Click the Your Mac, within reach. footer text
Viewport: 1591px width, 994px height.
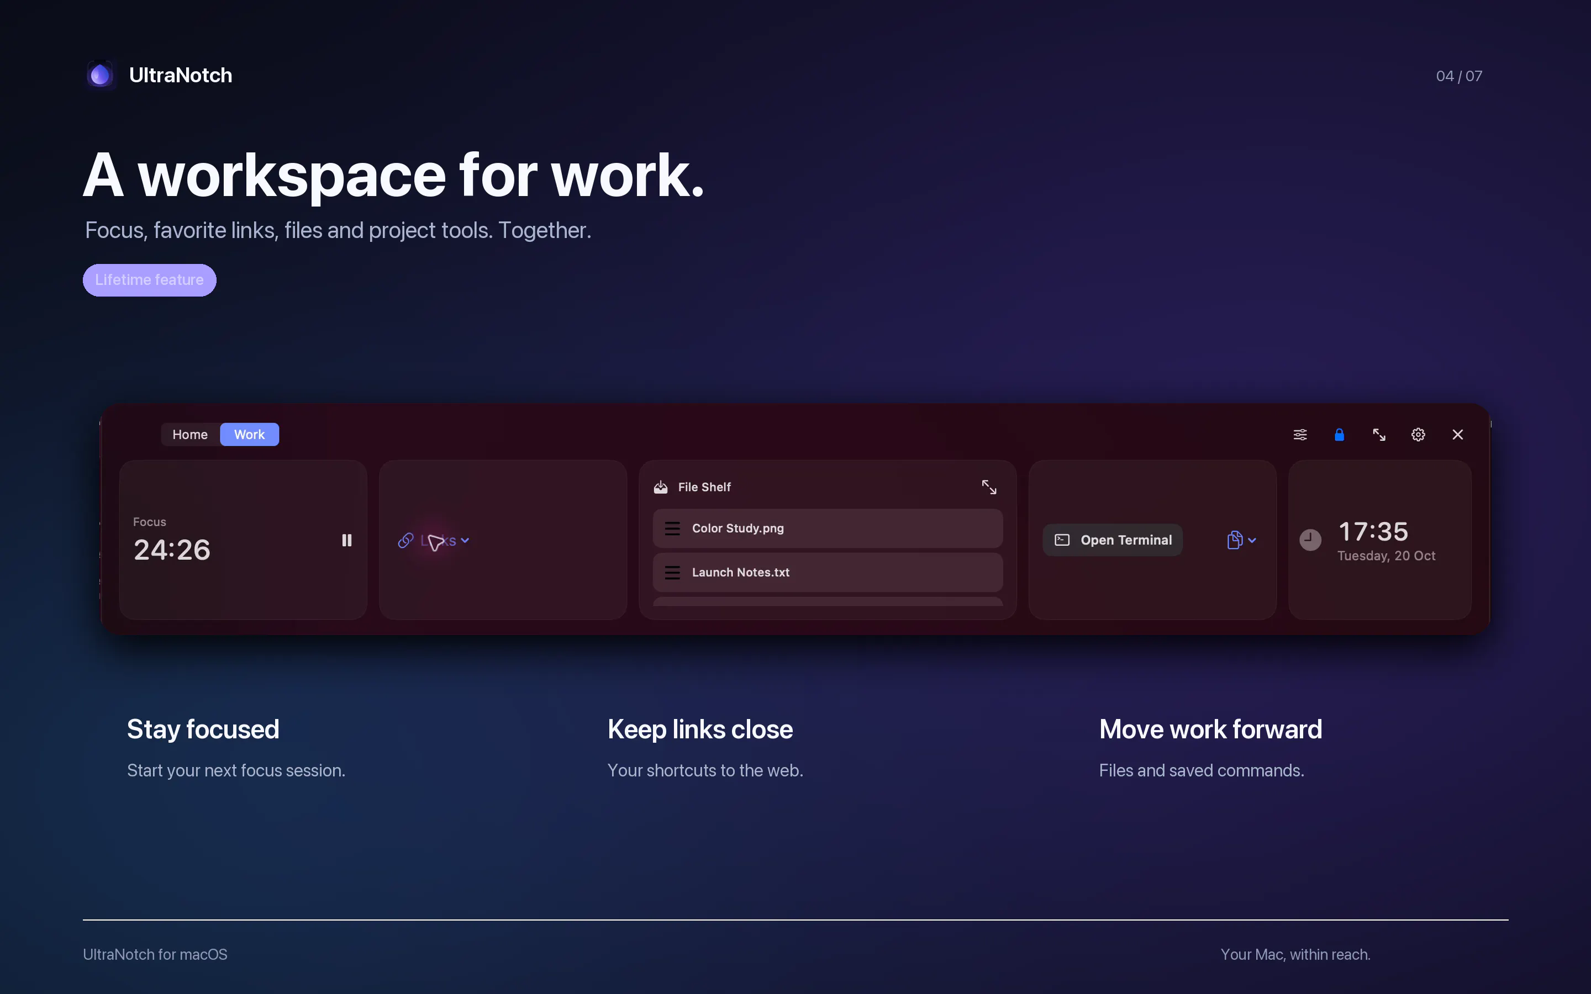coord(1295,955)
